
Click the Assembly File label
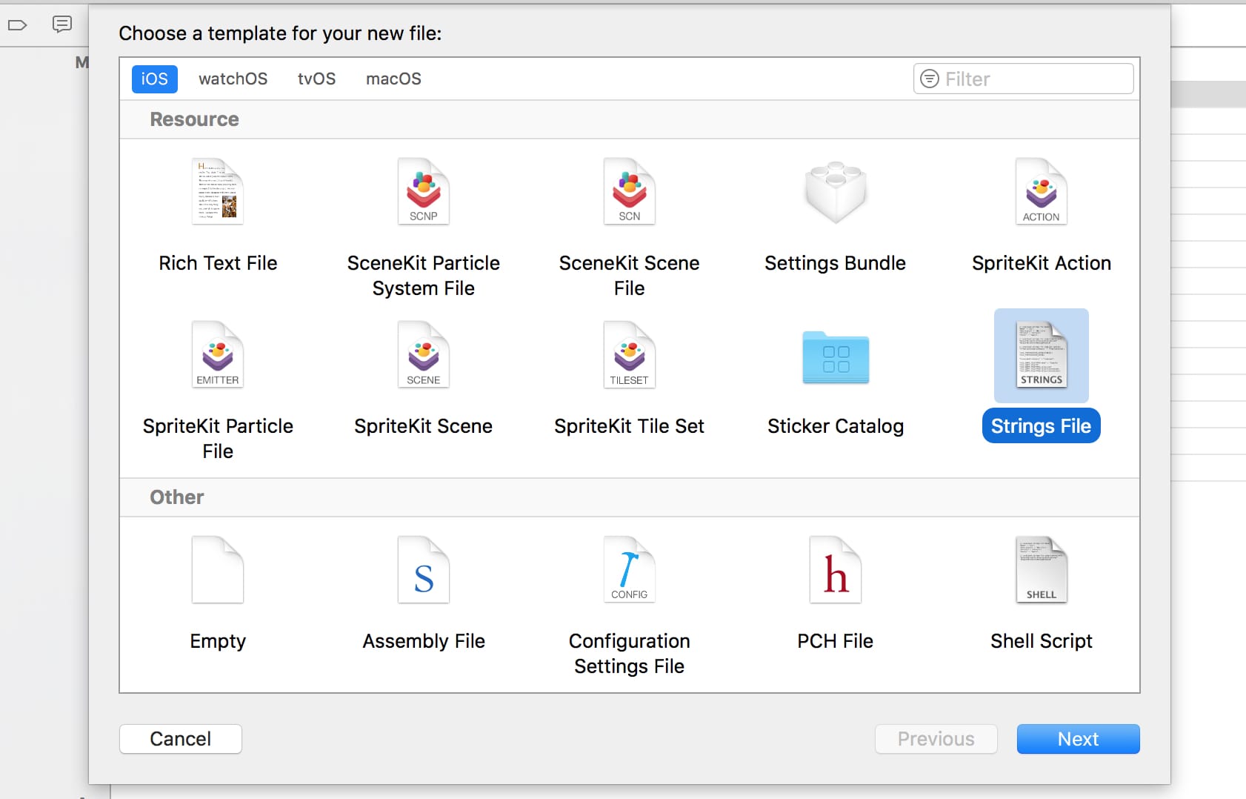click(424, 641)
